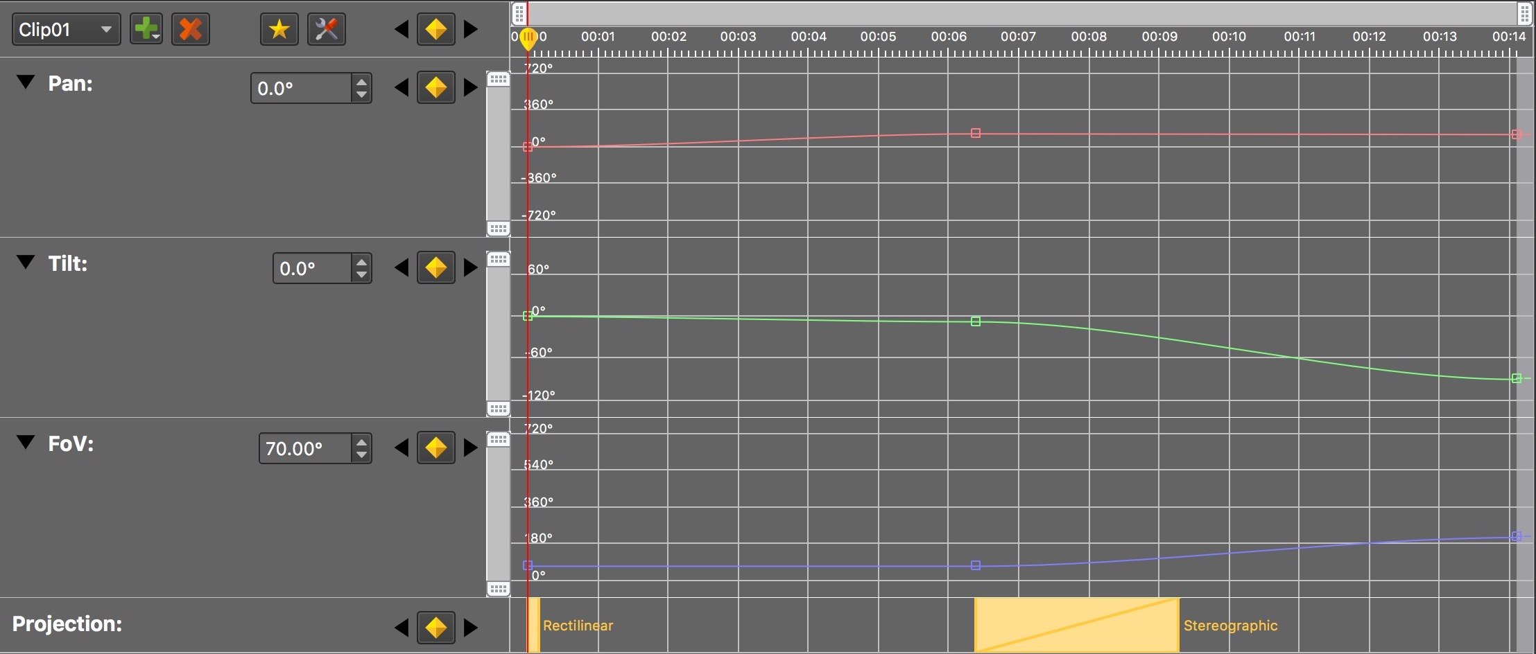Toggle the Pan row keyframe diamond
The image size is (1536, 654).
(435, 87)
